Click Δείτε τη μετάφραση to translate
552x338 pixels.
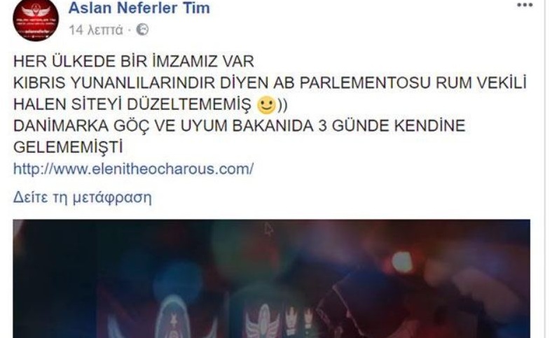83,197
